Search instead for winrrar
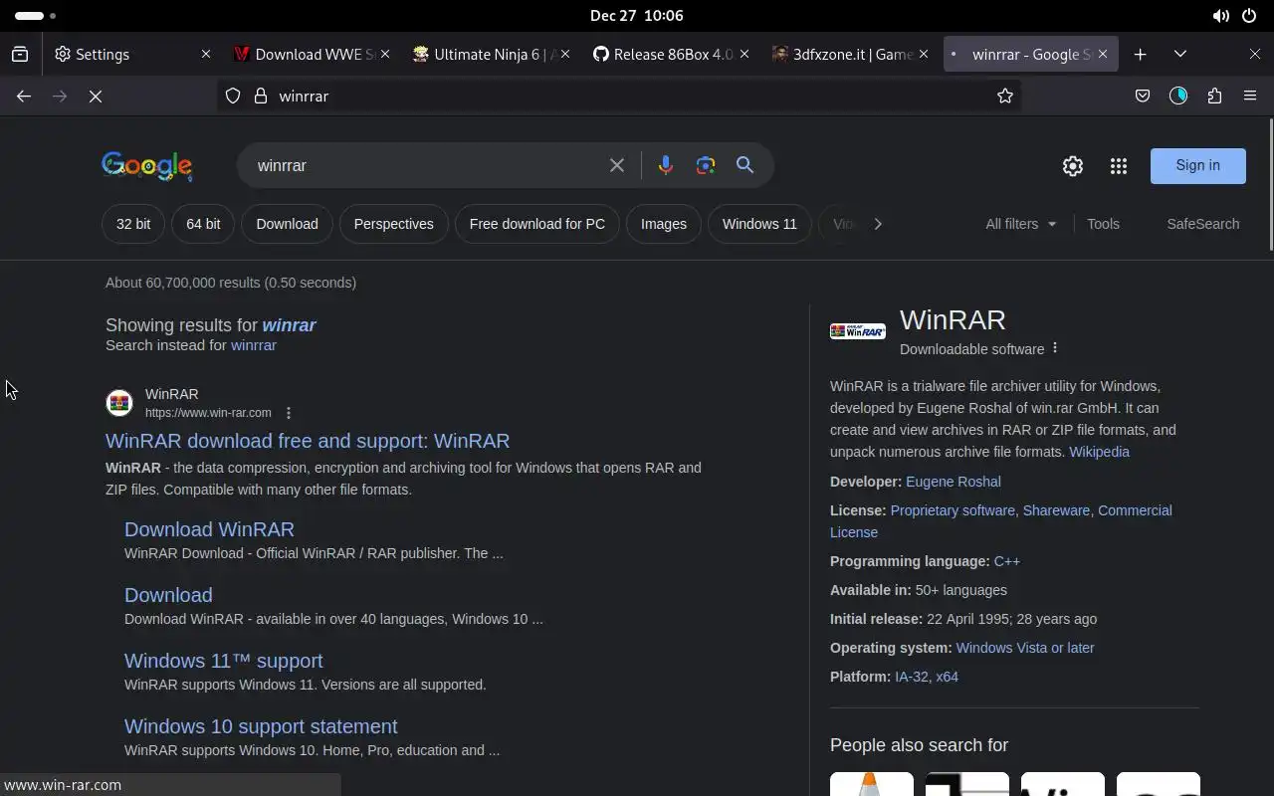This screenshot has width=1274, height=796. [254, 345]
